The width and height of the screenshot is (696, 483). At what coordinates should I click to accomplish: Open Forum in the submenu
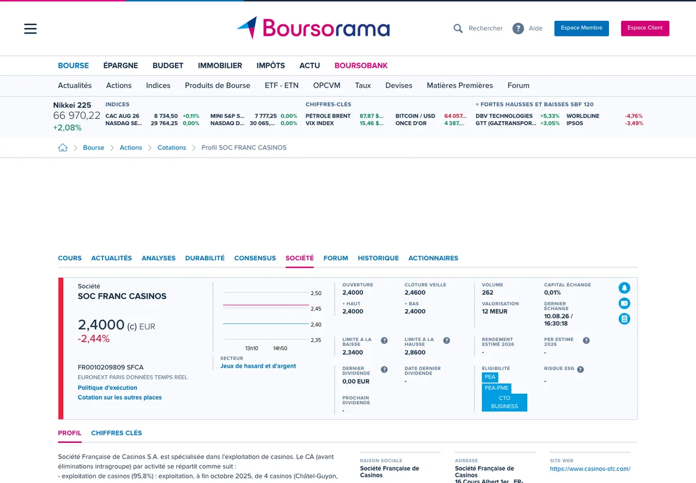point(519,85)
